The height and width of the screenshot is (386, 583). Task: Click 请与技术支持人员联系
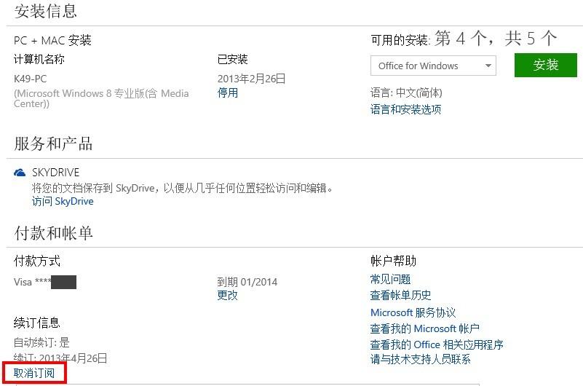(x=421, y=359)
